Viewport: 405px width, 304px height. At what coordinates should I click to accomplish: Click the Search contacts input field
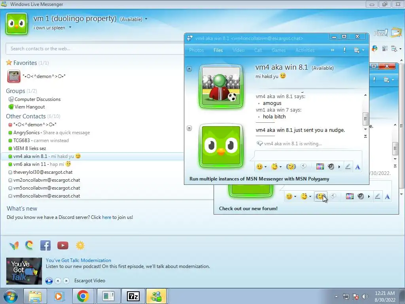(95, 49)
